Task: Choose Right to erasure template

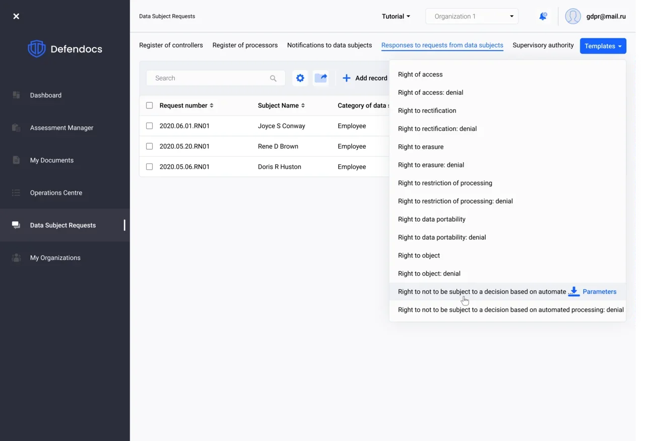Action: [421, 147]
